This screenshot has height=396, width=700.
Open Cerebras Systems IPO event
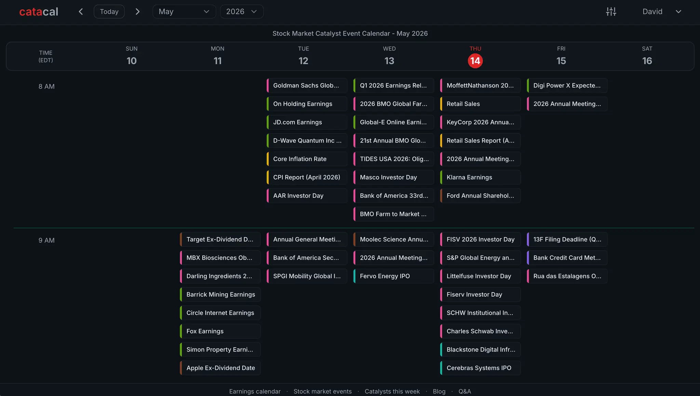[481, 368]
